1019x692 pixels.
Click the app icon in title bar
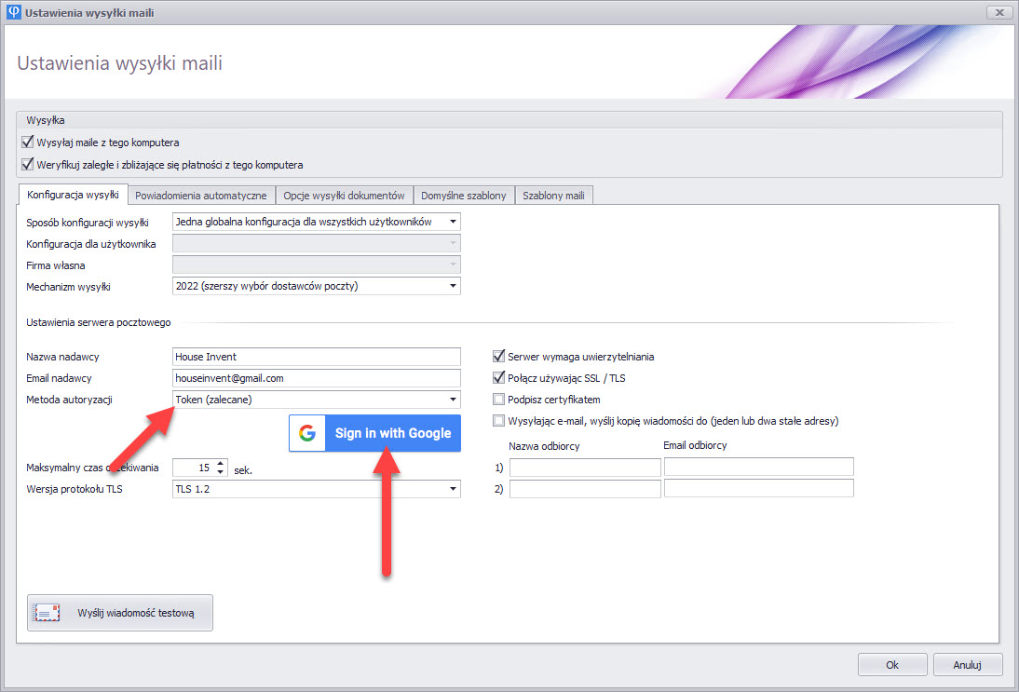click(x=14, y=12)
